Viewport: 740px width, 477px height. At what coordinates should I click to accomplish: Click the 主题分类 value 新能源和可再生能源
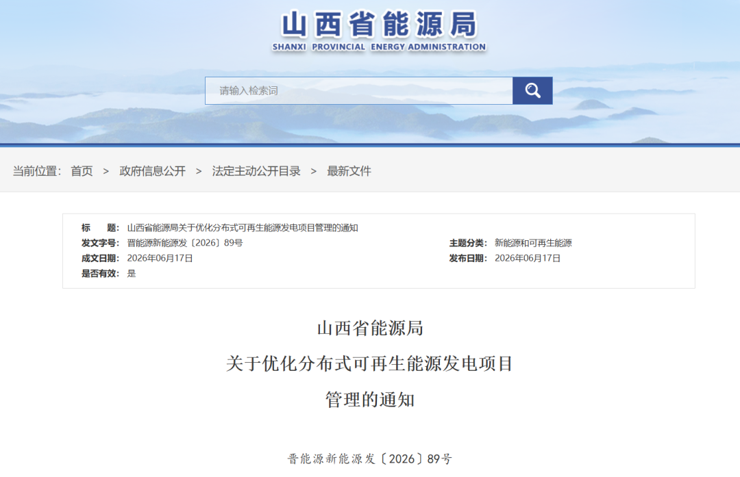533,243
